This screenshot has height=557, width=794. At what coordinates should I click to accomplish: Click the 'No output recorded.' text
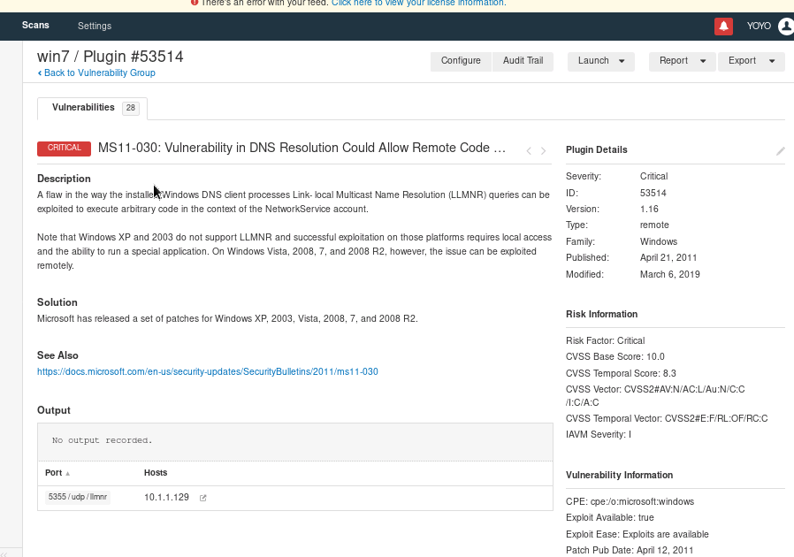click(103, 440)
